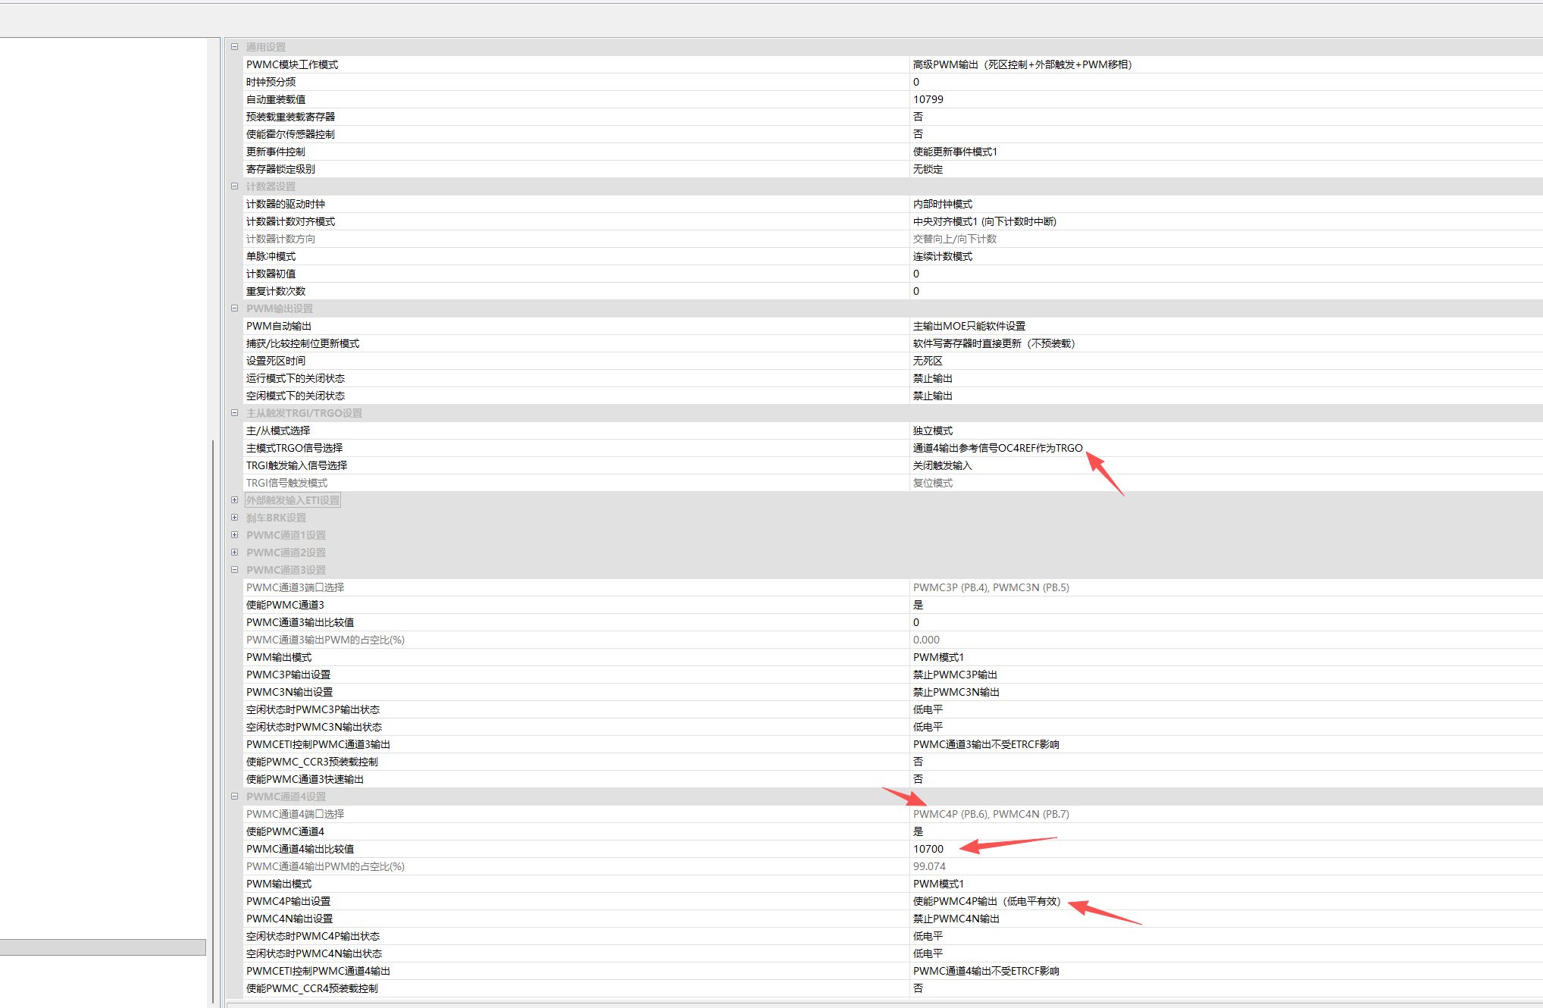Select the 设置死区时间 property row label

point(276,361)
